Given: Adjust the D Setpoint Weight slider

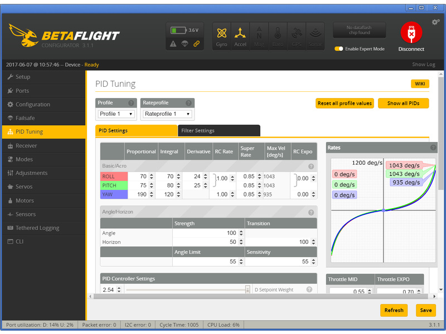Looking at the screenshot, I should click(247, 289).
